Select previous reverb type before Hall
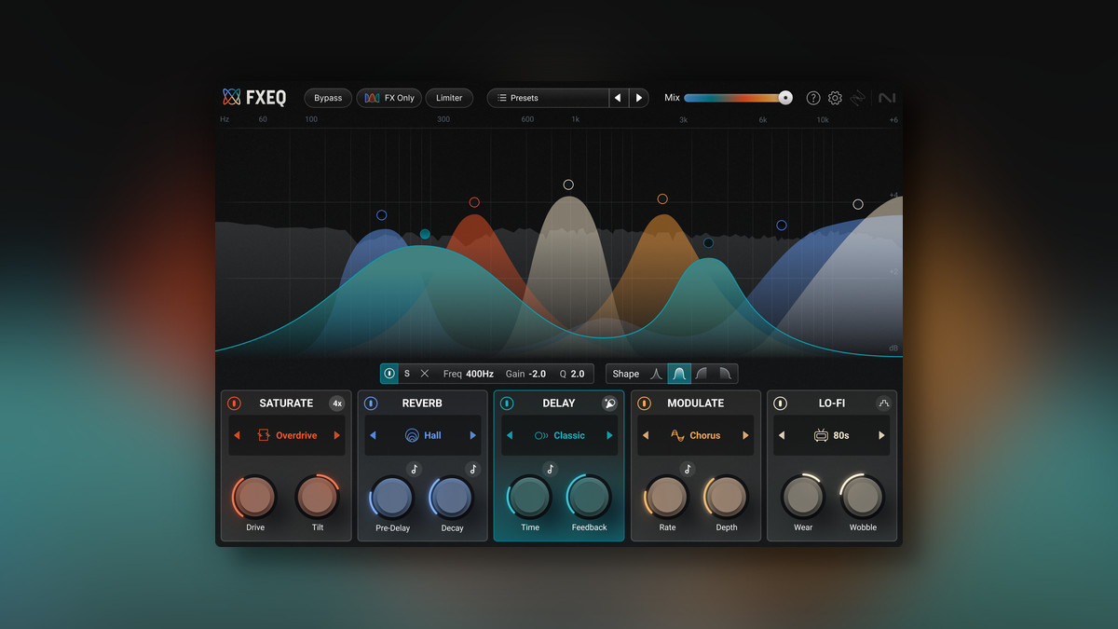 (x=373, y=435)
